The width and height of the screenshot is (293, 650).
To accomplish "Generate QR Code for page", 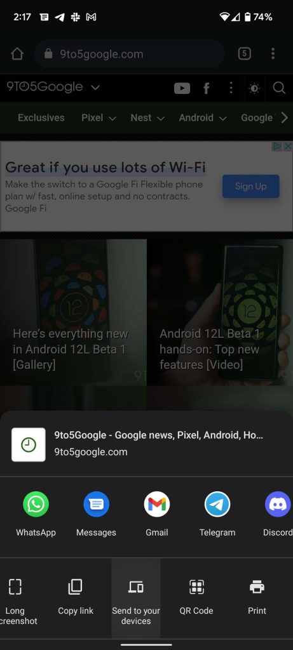I will tap(196, 597).
